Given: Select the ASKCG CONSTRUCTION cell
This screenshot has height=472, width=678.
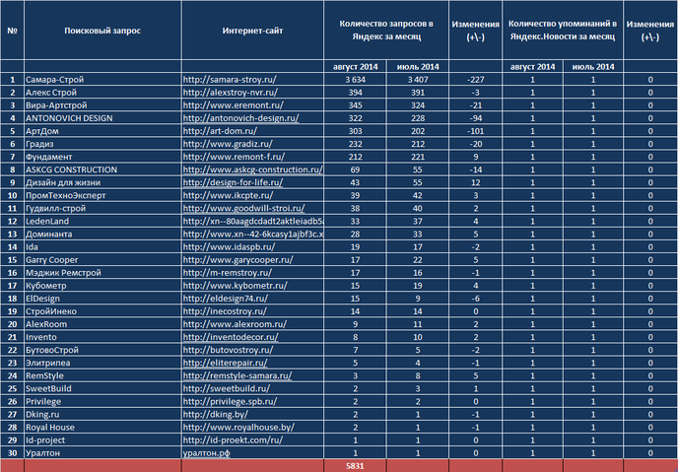Looking at the screenshot, I should click(x=102, y=169).
